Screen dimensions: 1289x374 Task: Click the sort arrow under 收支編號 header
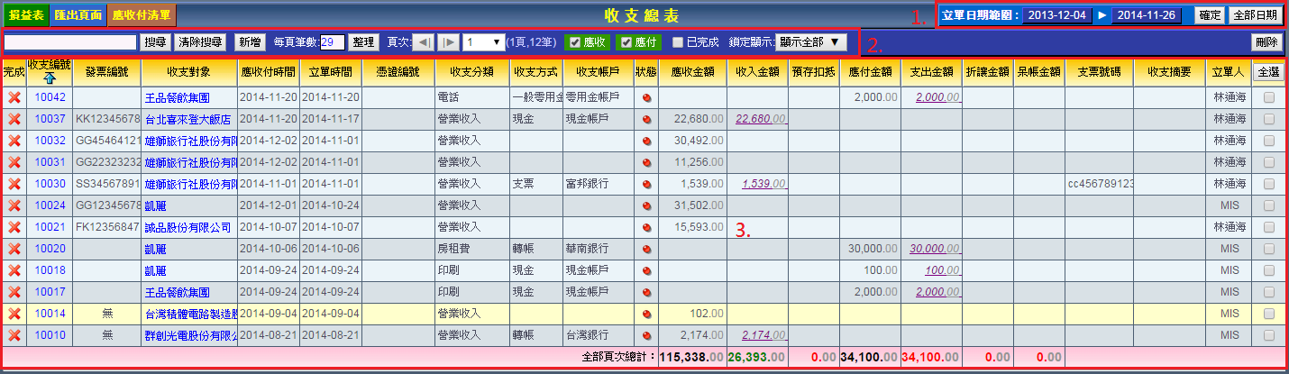(48, 78)
